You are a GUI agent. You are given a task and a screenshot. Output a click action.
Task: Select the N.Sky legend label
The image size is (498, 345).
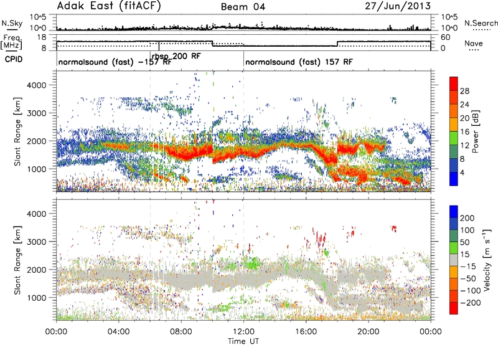point(12,23)
